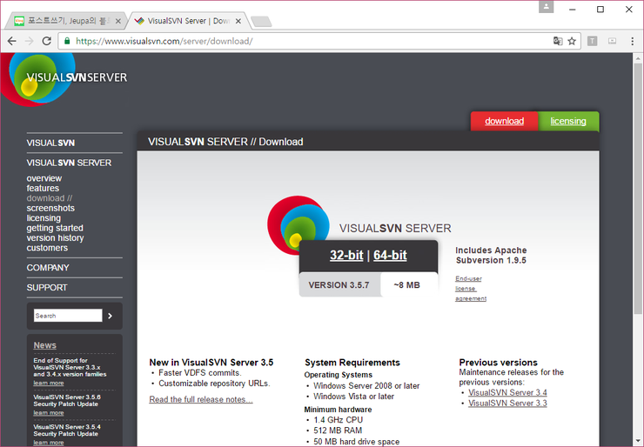Close the Jeupa blog tab
Screen dimensions: 644x447
(x=117, y=21)
